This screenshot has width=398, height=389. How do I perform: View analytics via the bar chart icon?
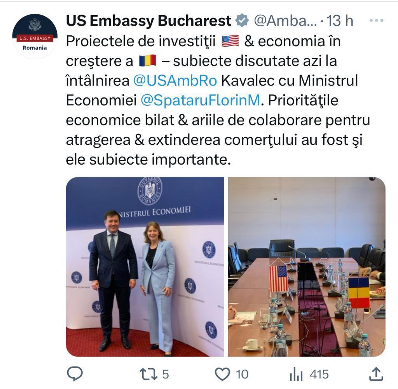tap(296, 374)
